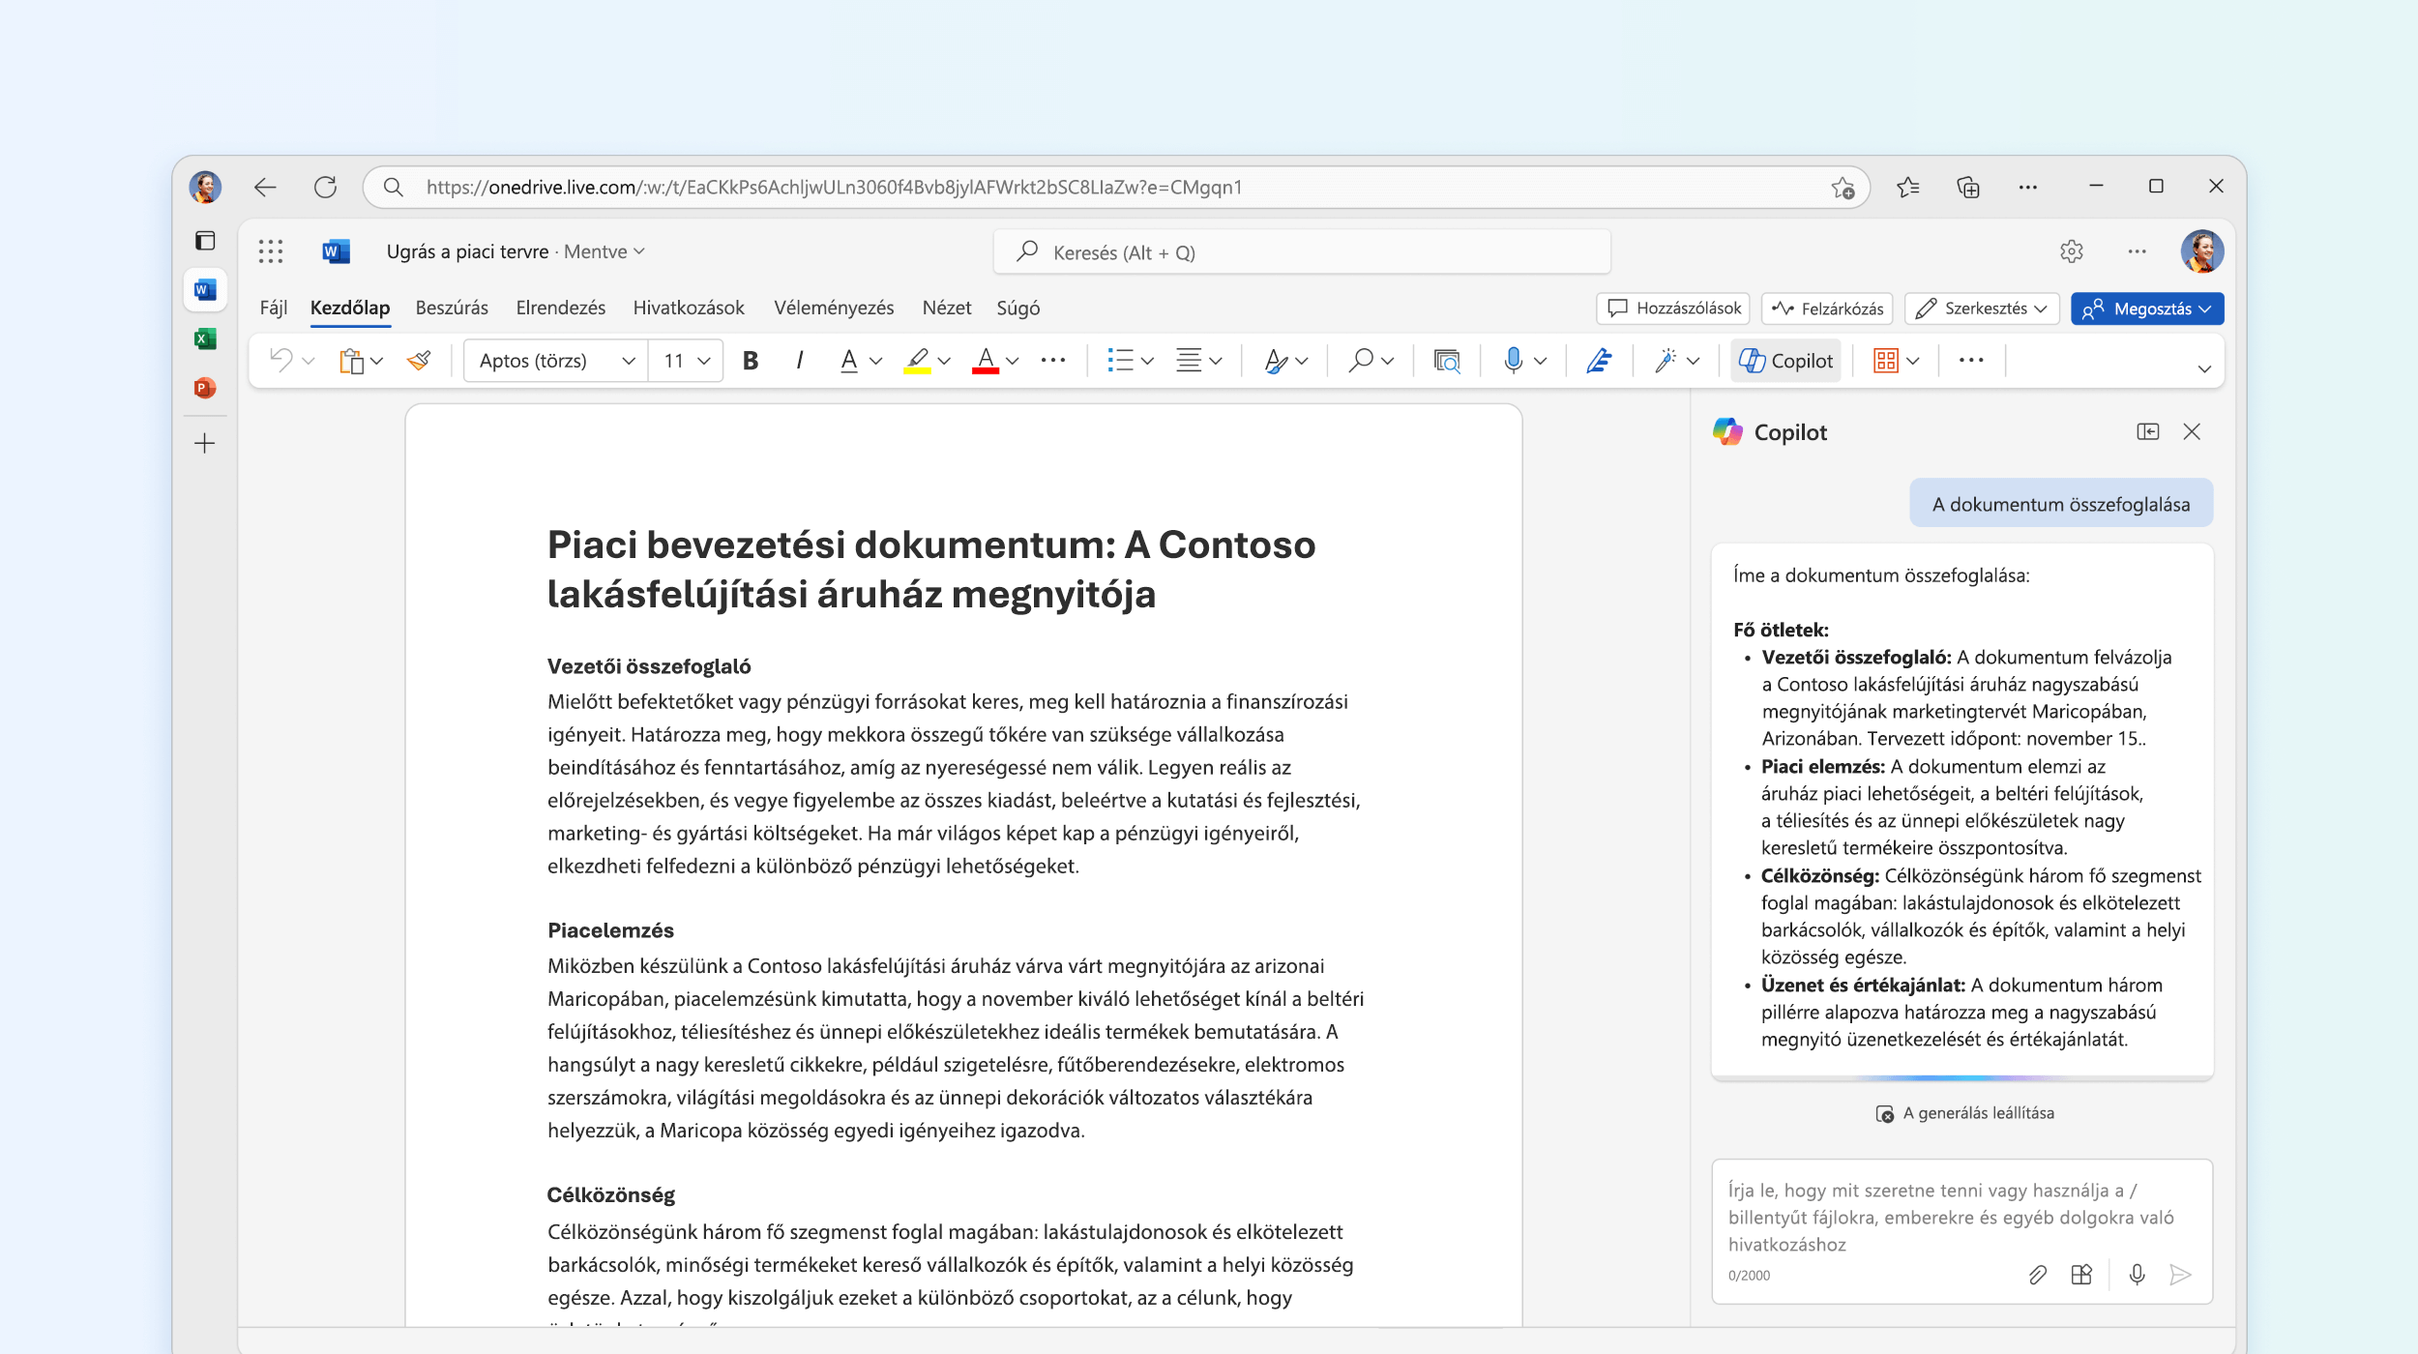Viewport: 2418px width, 1354px height.
Task: Use Copilot microphone input icon
Action: 2138,1275
